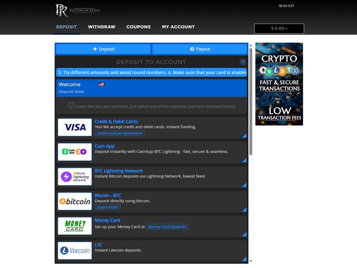Open the help question mark icon
The height and width of the screenshot is (268, 357).
[x=243, y=62]
